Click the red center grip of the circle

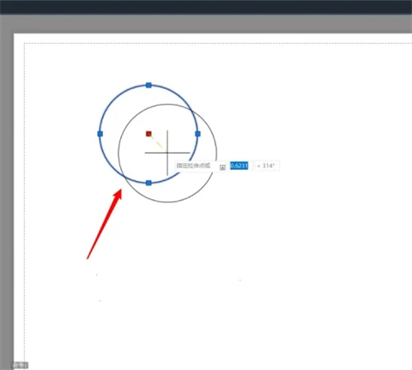tap(148, 134)
